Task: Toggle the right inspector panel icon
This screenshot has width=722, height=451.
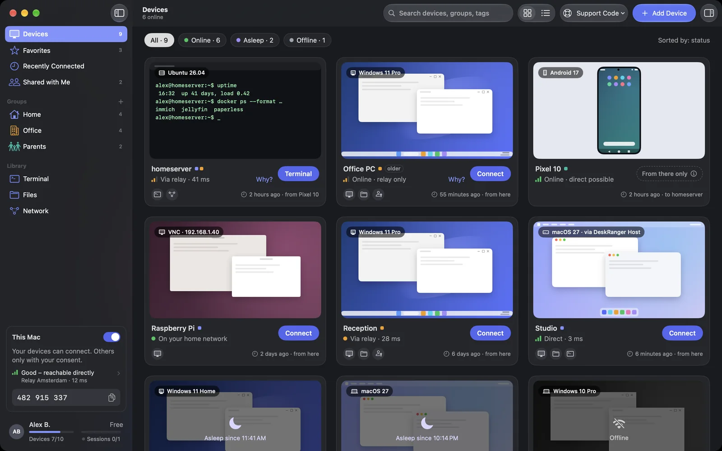Action: coord(709,13)
